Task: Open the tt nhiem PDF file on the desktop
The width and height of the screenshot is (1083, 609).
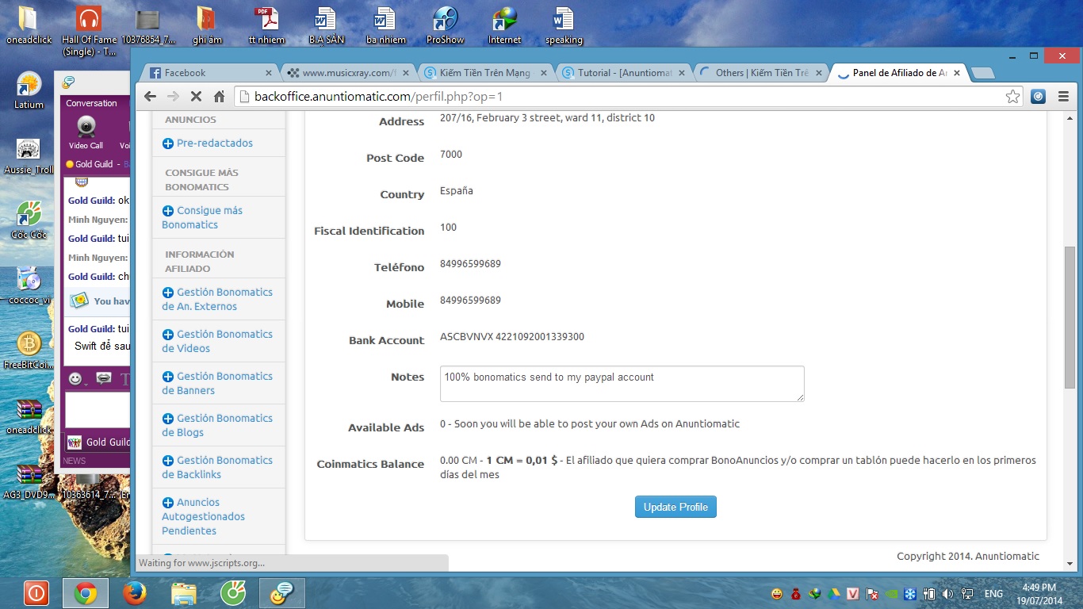Action: click(x=266, y=24)
